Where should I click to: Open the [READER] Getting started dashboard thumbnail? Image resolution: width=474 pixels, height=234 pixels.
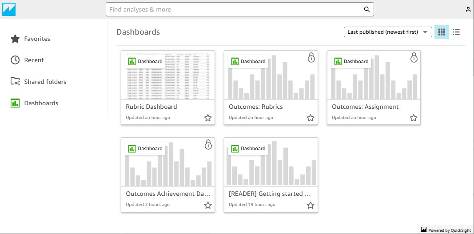tap(271, 162)
